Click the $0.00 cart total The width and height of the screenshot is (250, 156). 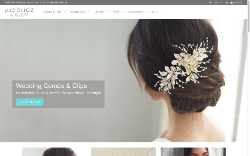click(239, 2)
